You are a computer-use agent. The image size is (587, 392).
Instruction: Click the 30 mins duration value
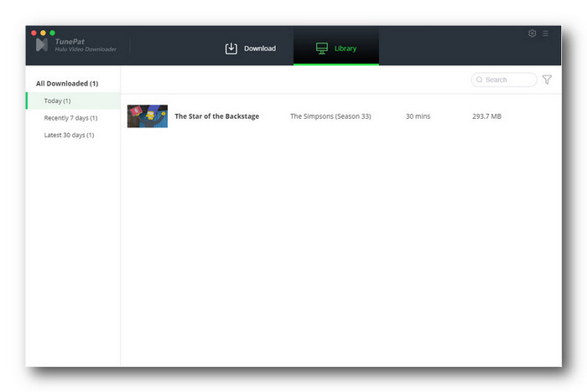pyautogui.click(x=418, y=116)
